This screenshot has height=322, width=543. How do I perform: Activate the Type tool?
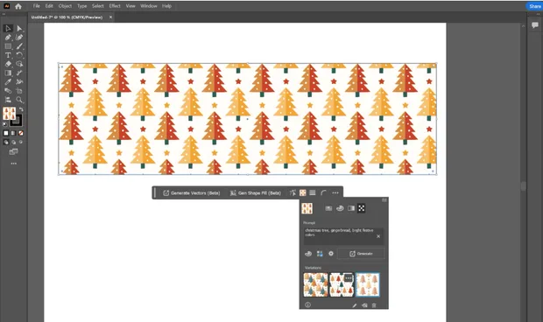click(x=8, y=55)
